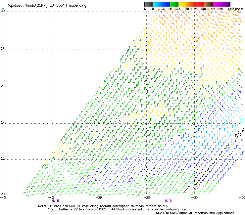
Task: Click the '45' label under the color scale
Action: click(x=221, y=9)
